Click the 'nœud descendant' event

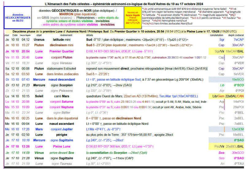(62, 80)
